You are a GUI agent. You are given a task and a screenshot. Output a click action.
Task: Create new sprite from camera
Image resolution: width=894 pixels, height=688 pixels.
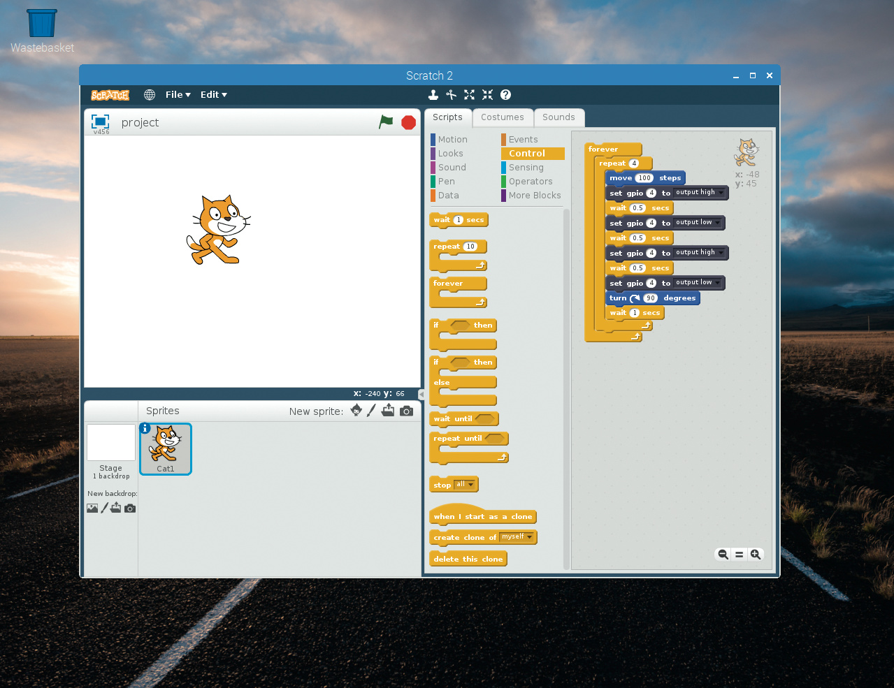pos(406,411)
